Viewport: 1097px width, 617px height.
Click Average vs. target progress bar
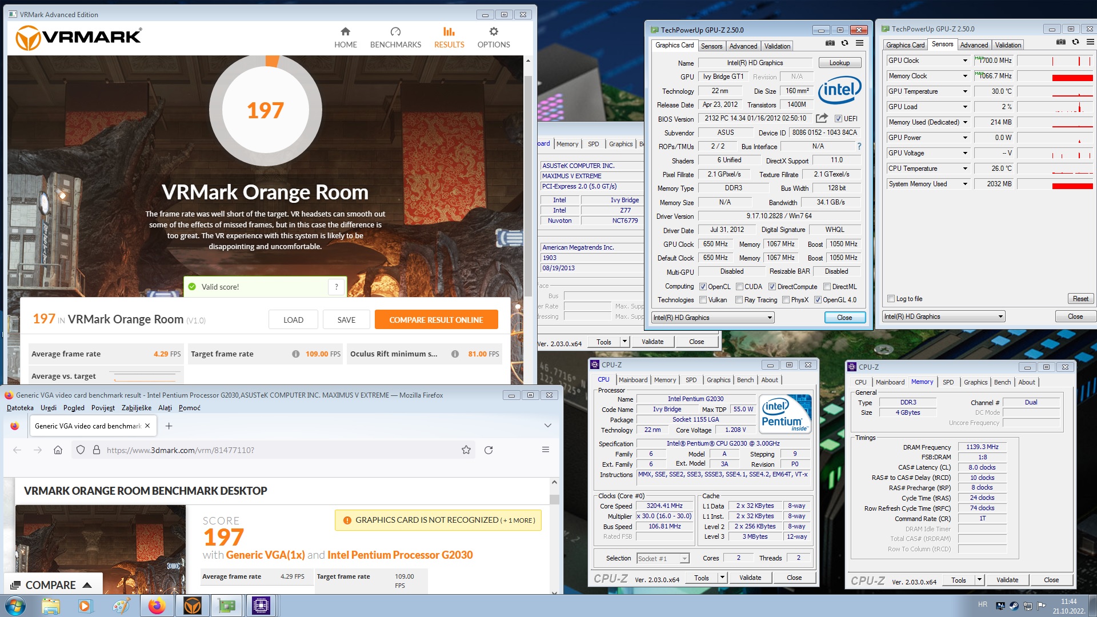pos(145,376)
